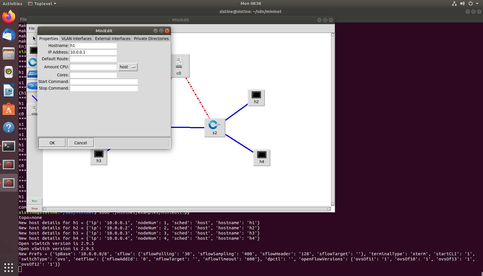Screen dimensions: 483x276
Task: Open the power menu icon in top bar
Action: coord(471,3)
